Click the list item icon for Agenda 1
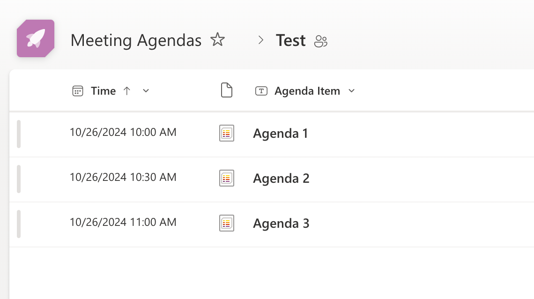 (x=227, y=133)
